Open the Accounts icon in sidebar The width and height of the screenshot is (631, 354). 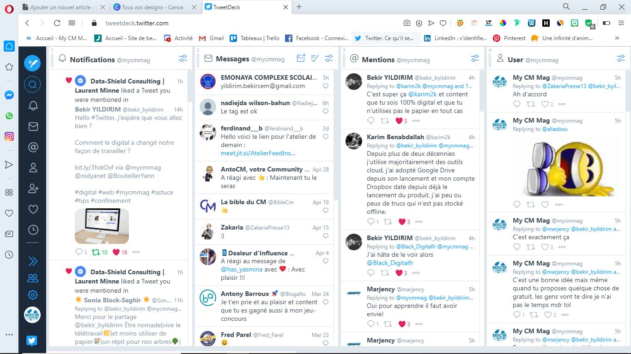[33, 278]
